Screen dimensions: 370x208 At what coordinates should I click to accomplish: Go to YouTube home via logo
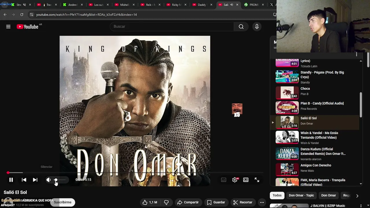[x=27, y=27]
